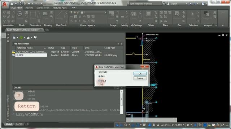Select the X-BASE reference row
The height and width of the screenshot is (129, 231).
pyautogui.click(x=67, y=55)
